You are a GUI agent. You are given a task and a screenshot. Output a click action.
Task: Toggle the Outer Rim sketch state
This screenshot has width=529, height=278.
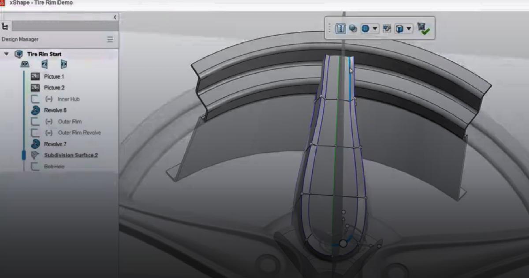coord(49,122)
